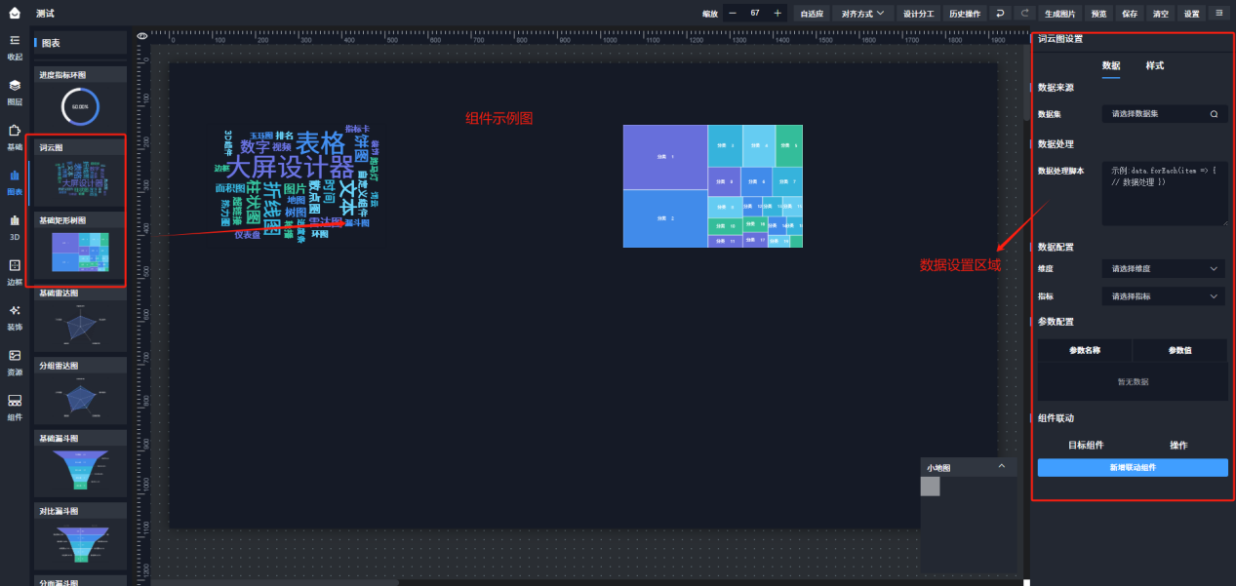Open the 指标 metric dropdown

[x=1165, y=296]
